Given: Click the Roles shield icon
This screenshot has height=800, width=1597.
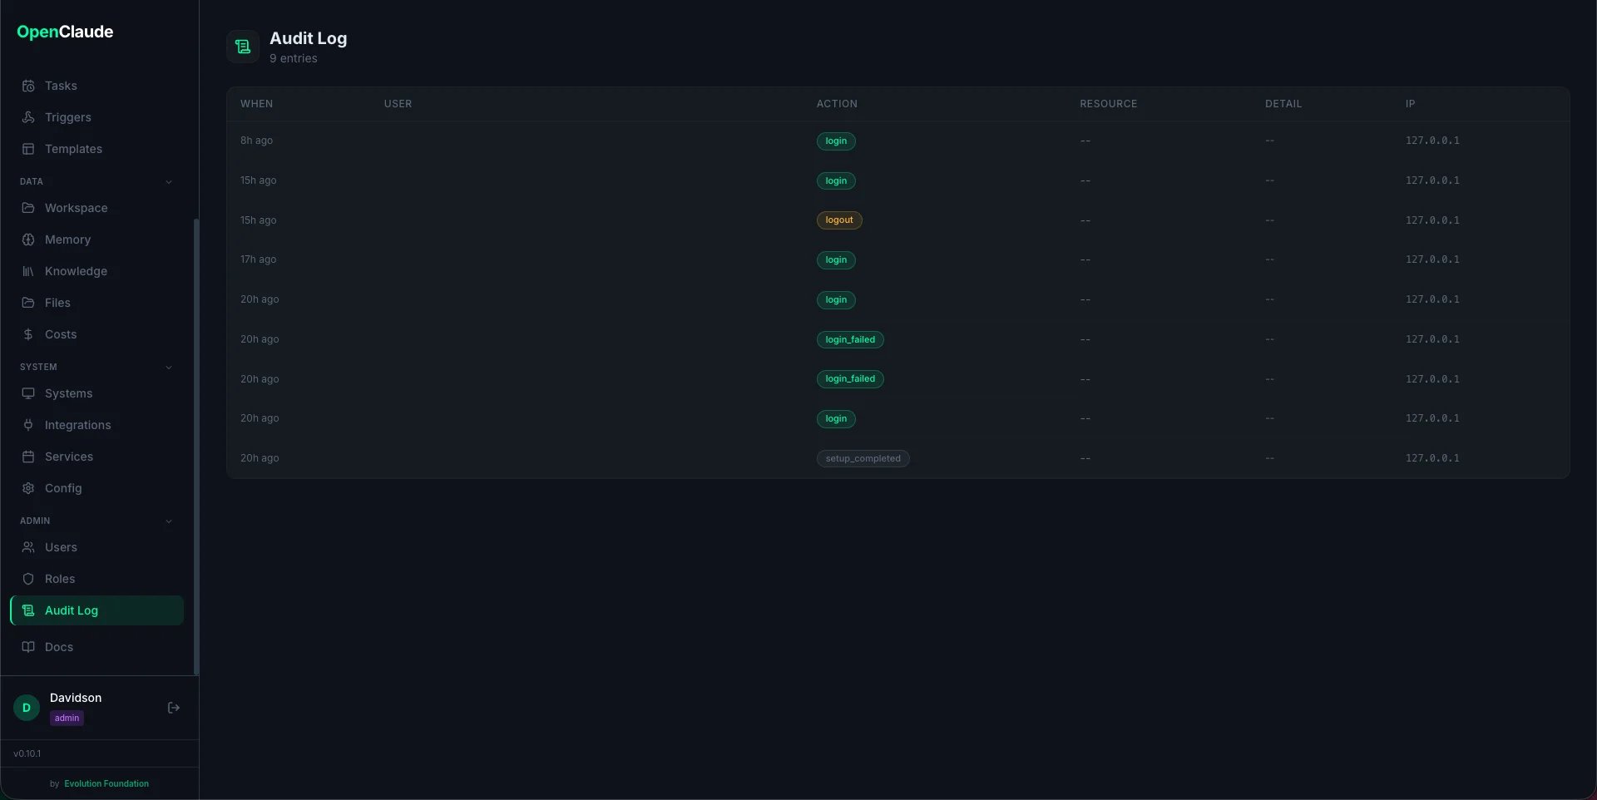Looking at the screenshot, I should 28,579.
